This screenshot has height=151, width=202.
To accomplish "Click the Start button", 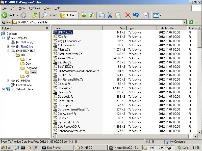I will [7, 148].
